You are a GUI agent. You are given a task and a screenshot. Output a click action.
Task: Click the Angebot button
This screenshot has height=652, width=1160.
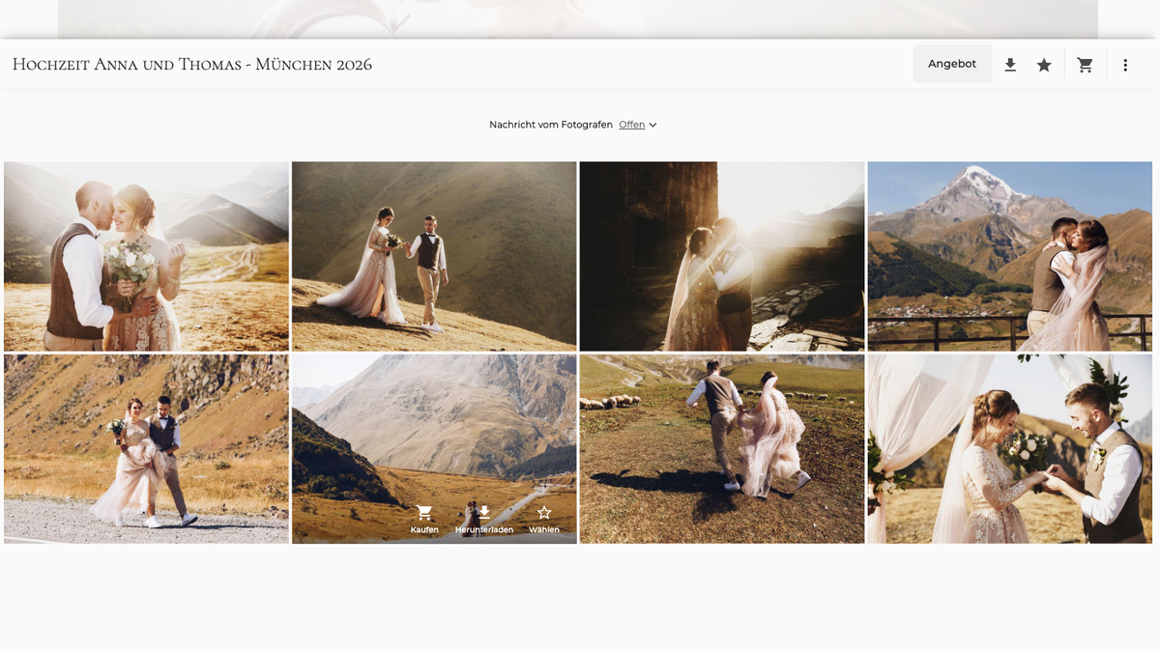(952, 64)
